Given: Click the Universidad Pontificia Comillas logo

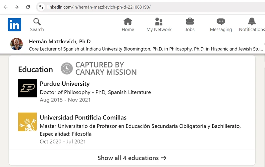Looking at the screenshot, I should pos(27,122).
